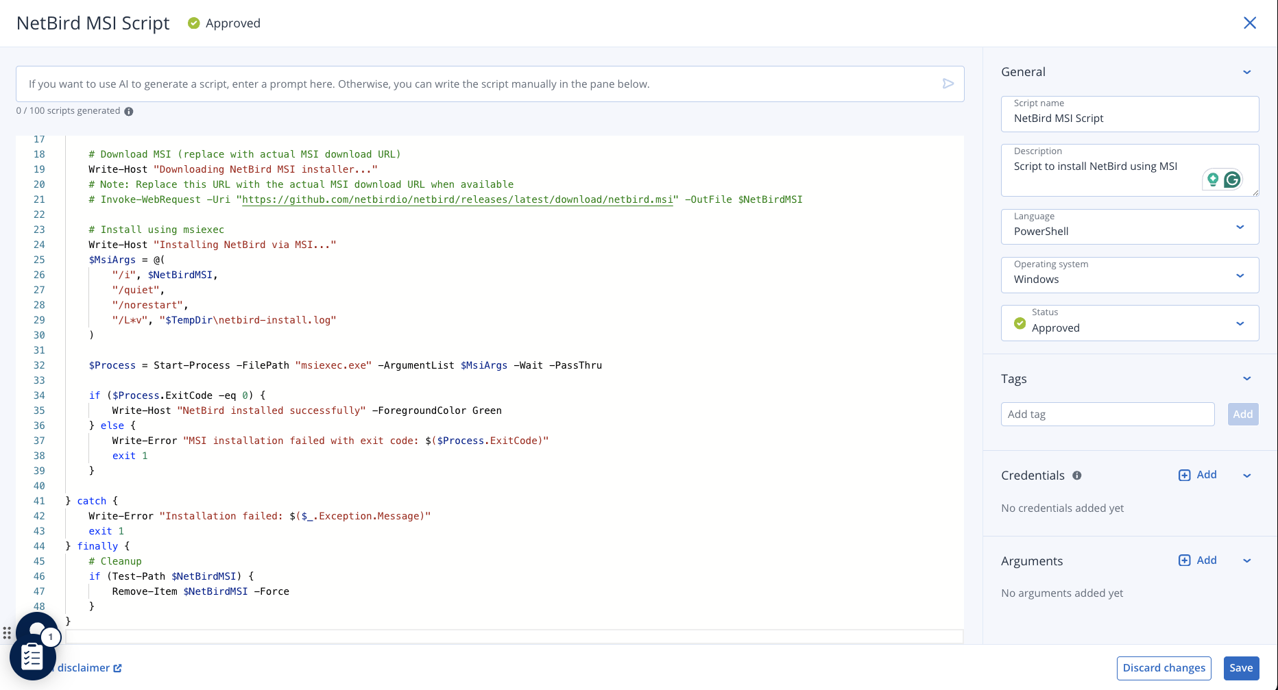Click the info icon next to scripts generated counter
1278x690 pixels.
tap(130, 111)
